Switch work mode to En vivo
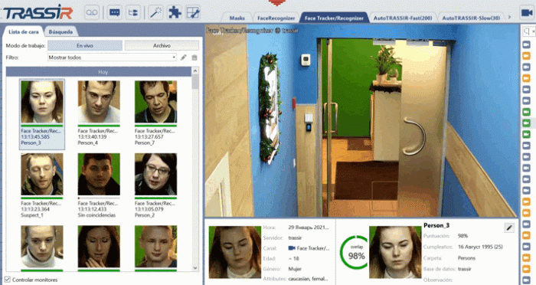Image resolution: width=536 pixels, height=285 pixels. coord(85,45)
